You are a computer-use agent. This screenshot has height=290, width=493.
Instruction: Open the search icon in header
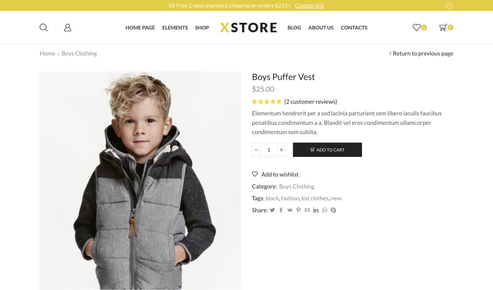pos(43,28)
